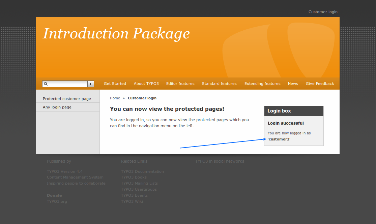Screen dimensions: 376x224
Task: Open Standard features from the navigation bar
Action: click(x=219, y=84)
